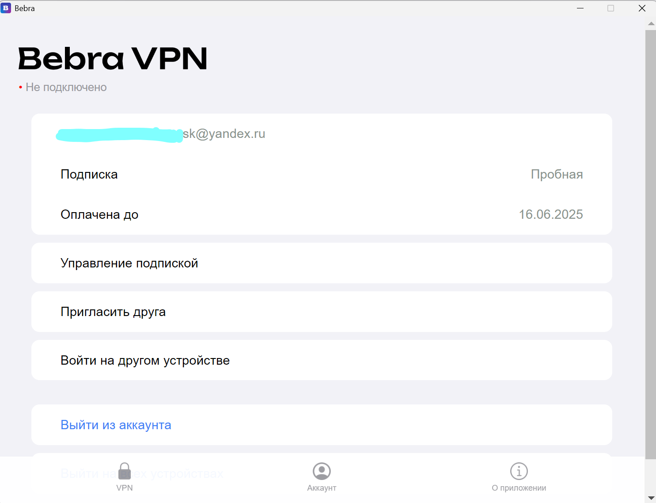Switch to the VPN tab
The height and width of the screenshot is (503, 656).
124,479
